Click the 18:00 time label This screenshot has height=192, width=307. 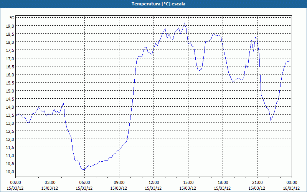223,183
